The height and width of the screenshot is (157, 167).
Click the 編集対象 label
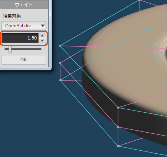tap(12, 16)
